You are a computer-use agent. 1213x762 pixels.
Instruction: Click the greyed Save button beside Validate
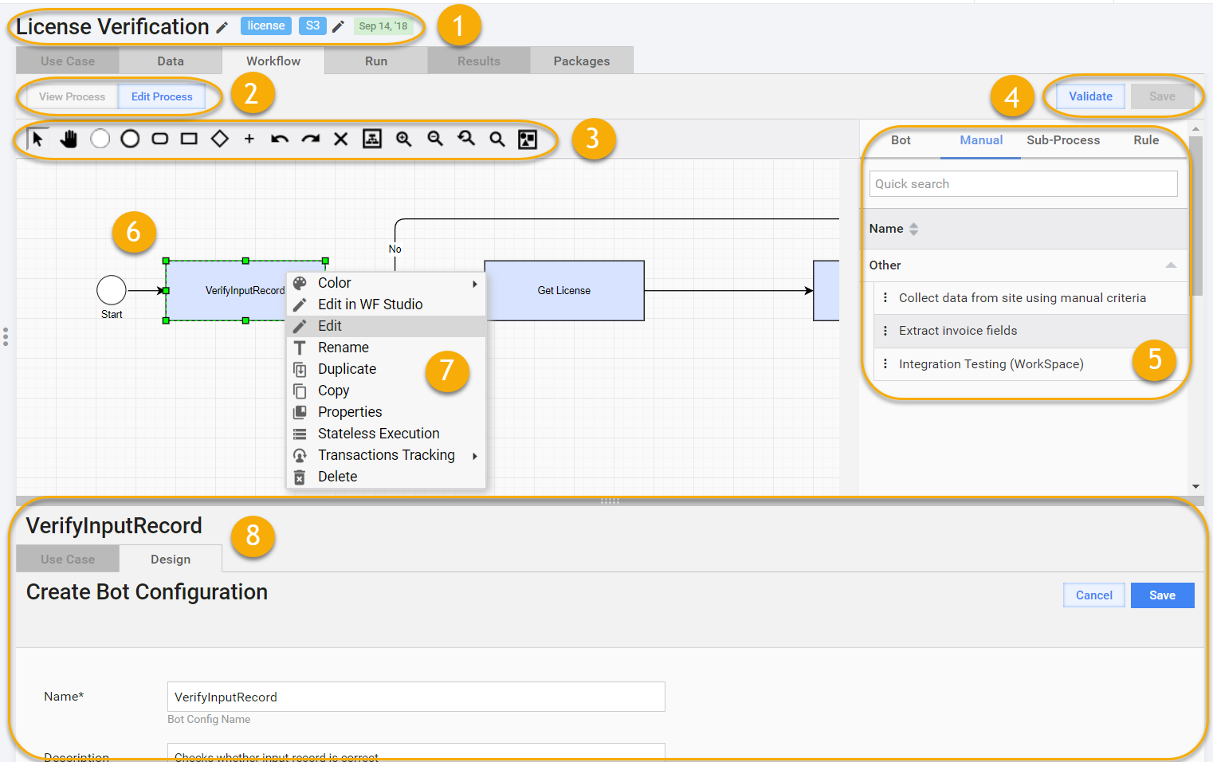click(1162, 96)
